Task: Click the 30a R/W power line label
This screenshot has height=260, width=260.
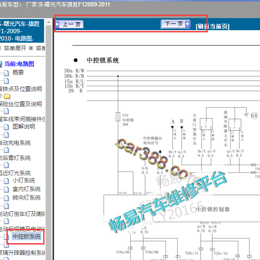Action: 74,71
